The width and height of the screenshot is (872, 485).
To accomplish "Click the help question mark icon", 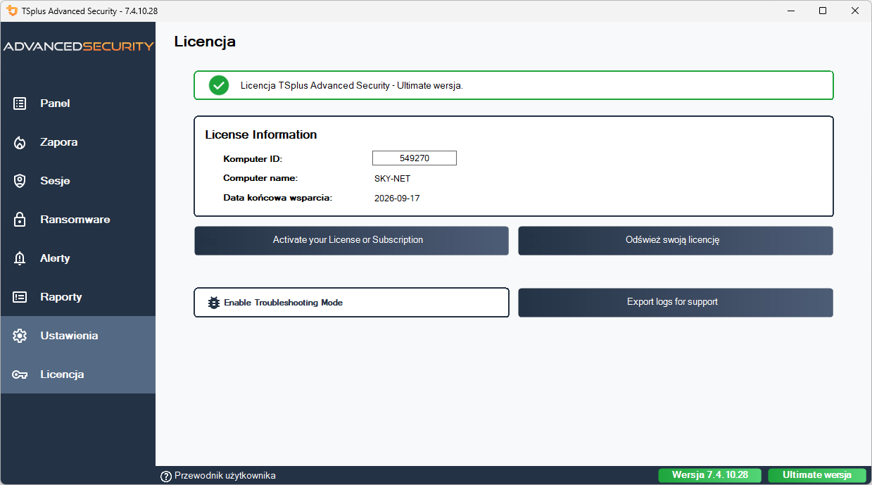I will point(166,476).
